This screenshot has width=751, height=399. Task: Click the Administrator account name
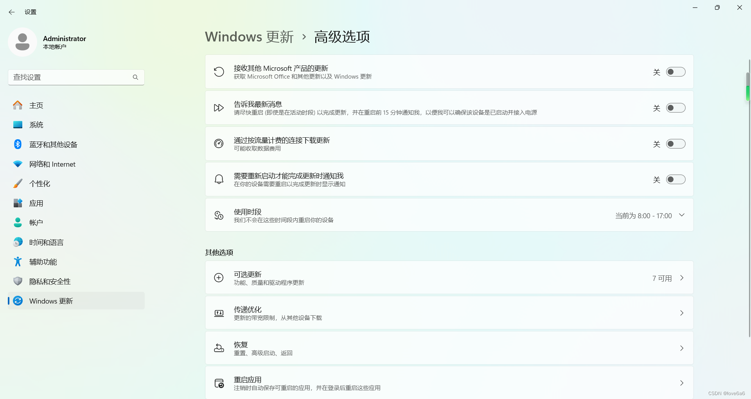click(x=65, y=39)
